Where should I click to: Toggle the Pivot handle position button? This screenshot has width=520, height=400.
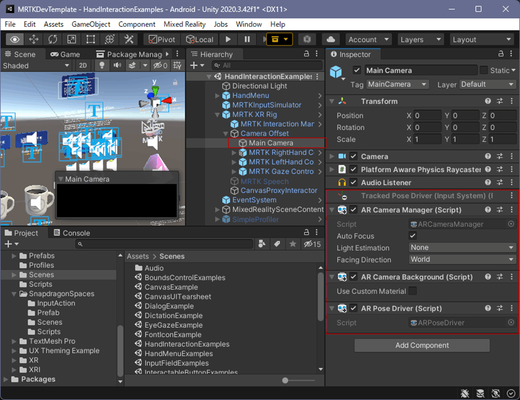(162, 40)
